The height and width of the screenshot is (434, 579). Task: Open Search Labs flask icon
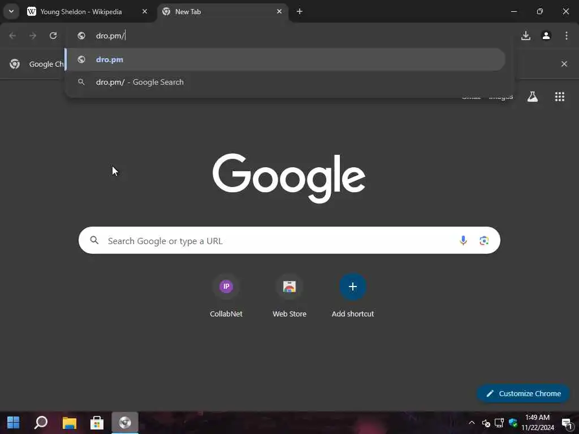(x=532, y=97)
